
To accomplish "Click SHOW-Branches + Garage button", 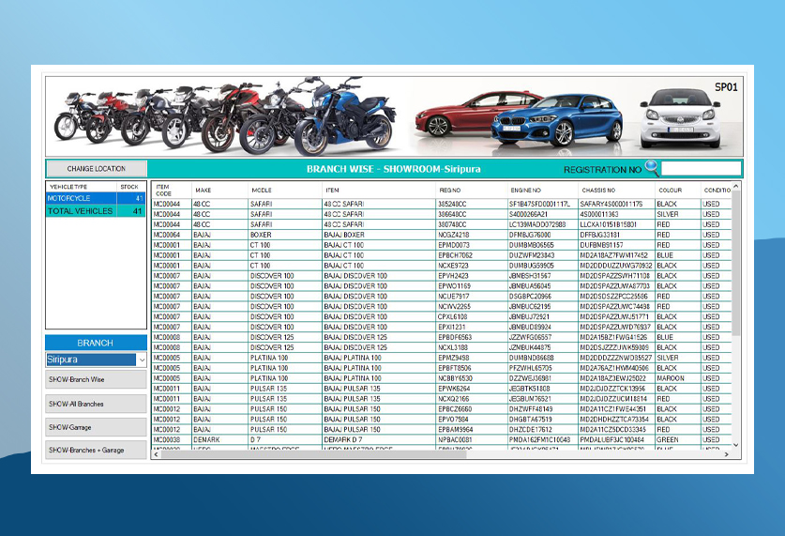I will 96,450.
